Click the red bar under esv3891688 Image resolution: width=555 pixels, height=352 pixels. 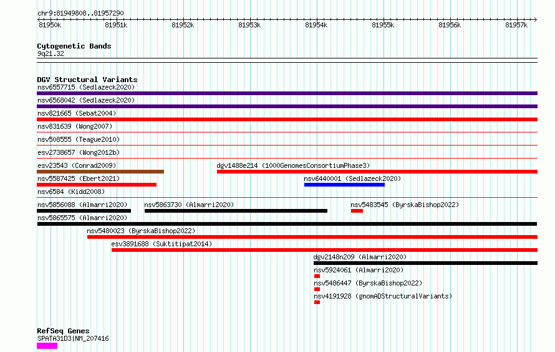[324, 250]
